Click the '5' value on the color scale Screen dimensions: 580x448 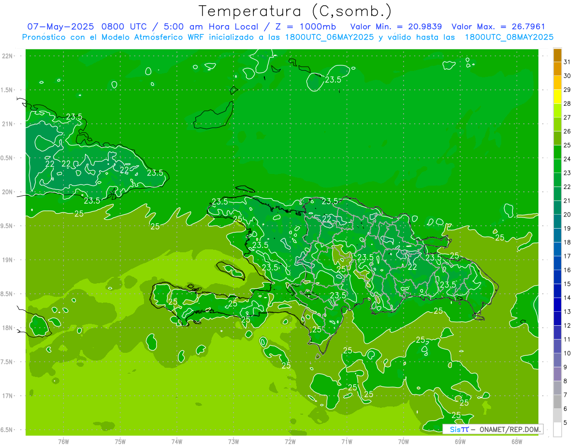click(565, 423)
